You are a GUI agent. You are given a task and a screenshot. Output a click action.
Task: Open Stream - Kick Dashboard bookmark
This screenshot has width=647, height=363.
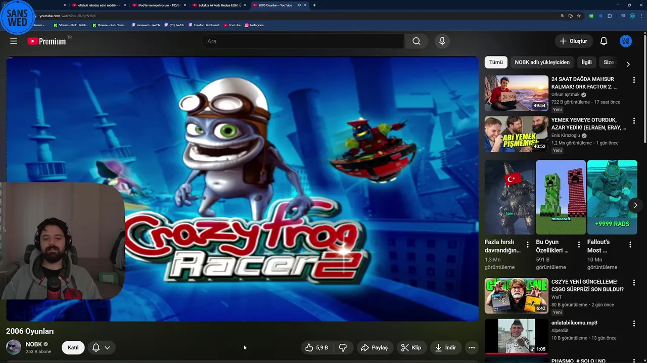pyautogui.click(x=71, y=25)
